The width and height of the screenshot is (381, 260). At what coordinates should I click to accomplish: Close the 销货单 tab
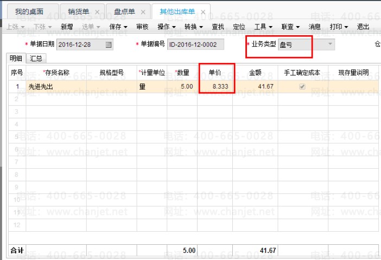97,11
